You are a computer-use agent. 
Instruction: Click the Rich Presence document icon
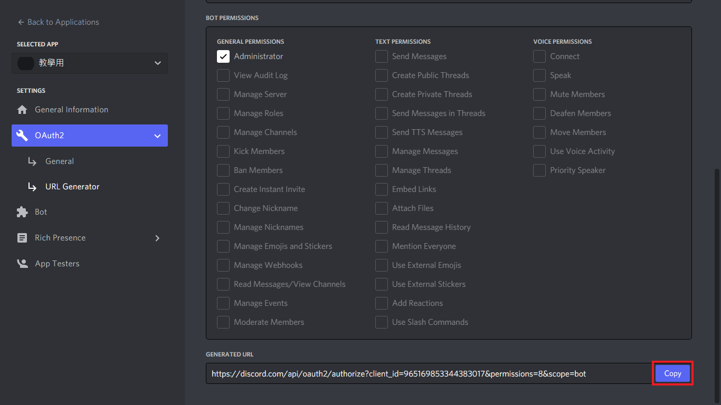[x=22, y=238]
